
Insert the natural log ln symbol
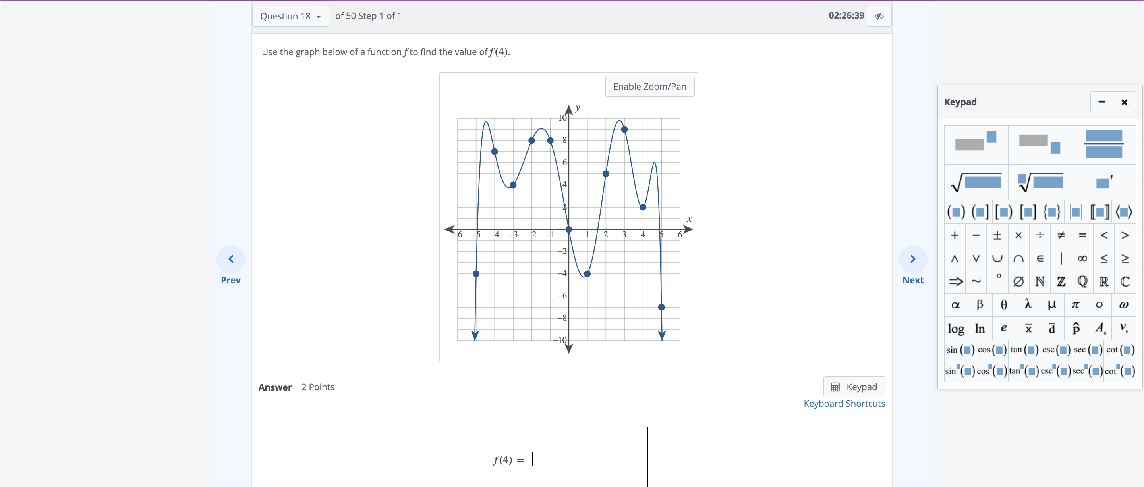pos(980,329)
